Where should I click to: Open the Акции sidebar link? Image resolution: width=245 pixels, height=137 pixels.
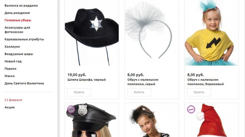pyautogui.click(x=9, y=107)
